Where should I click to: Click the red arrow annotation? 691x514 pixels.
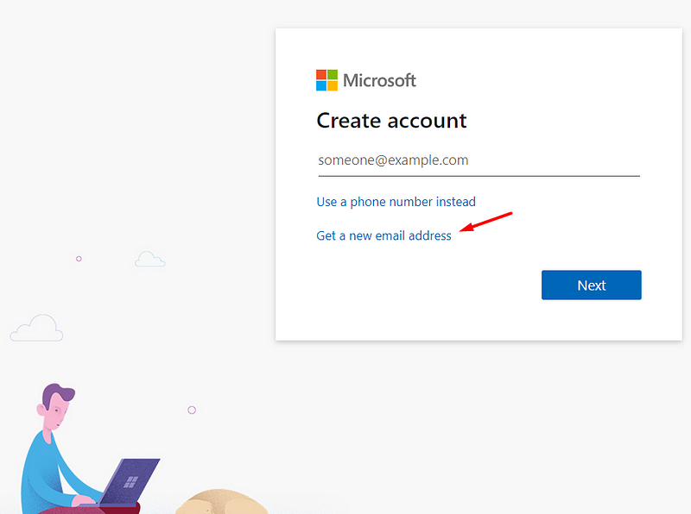486,222
